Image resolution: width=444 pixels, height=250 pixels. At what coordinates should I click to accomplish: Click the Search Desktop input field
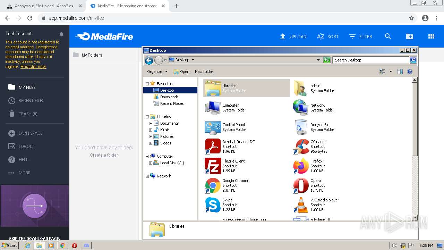371,60
